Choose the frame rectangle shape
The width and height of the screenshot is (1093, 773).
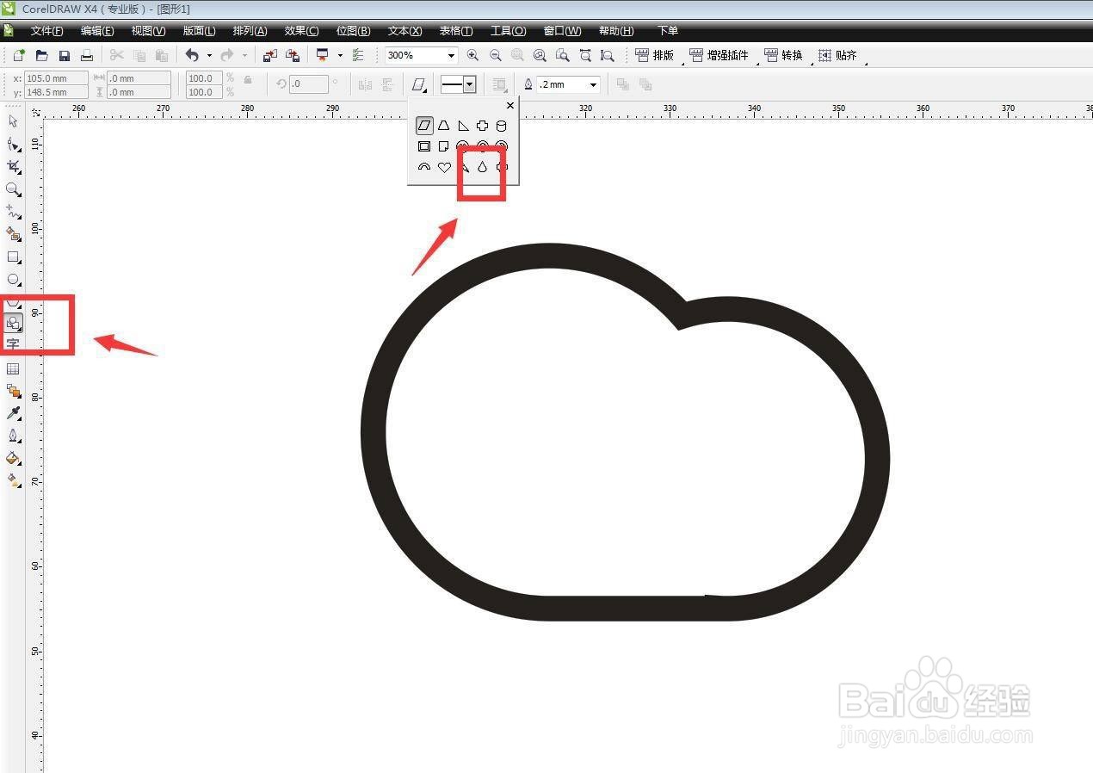(x=424, y=146)
